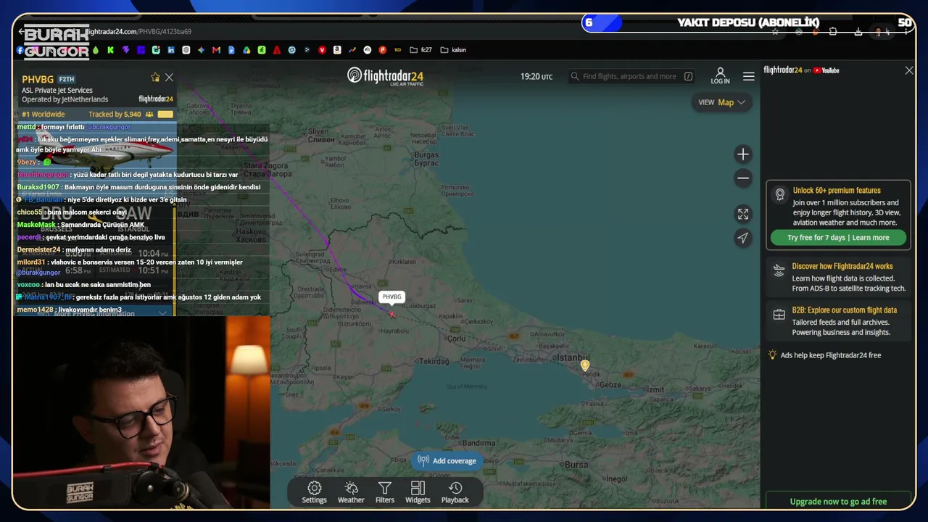Viewport: 928px width, 522px height.
Task: Click the Flightradar24 on YouTube header
Action: point(801,70)
